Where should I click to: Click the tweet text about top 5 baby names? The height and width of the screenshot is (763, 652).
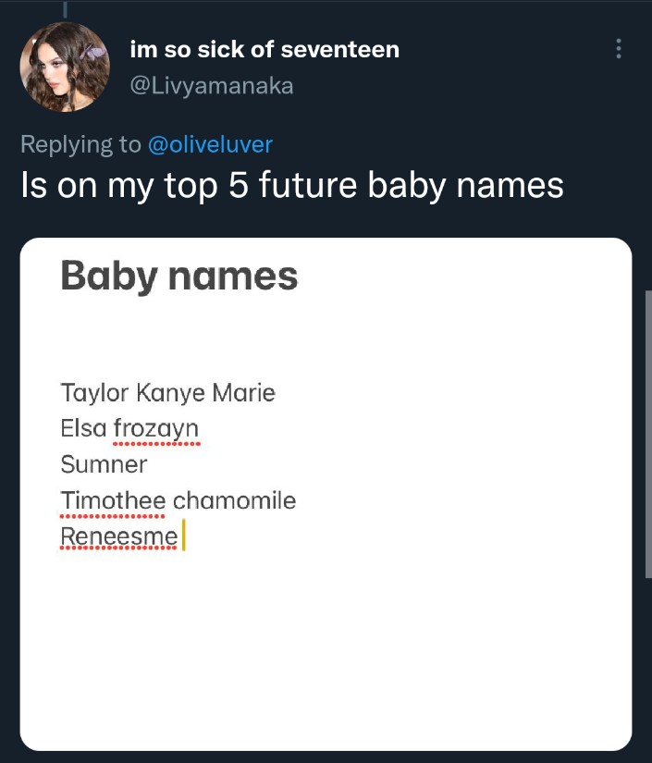(291, 186)
